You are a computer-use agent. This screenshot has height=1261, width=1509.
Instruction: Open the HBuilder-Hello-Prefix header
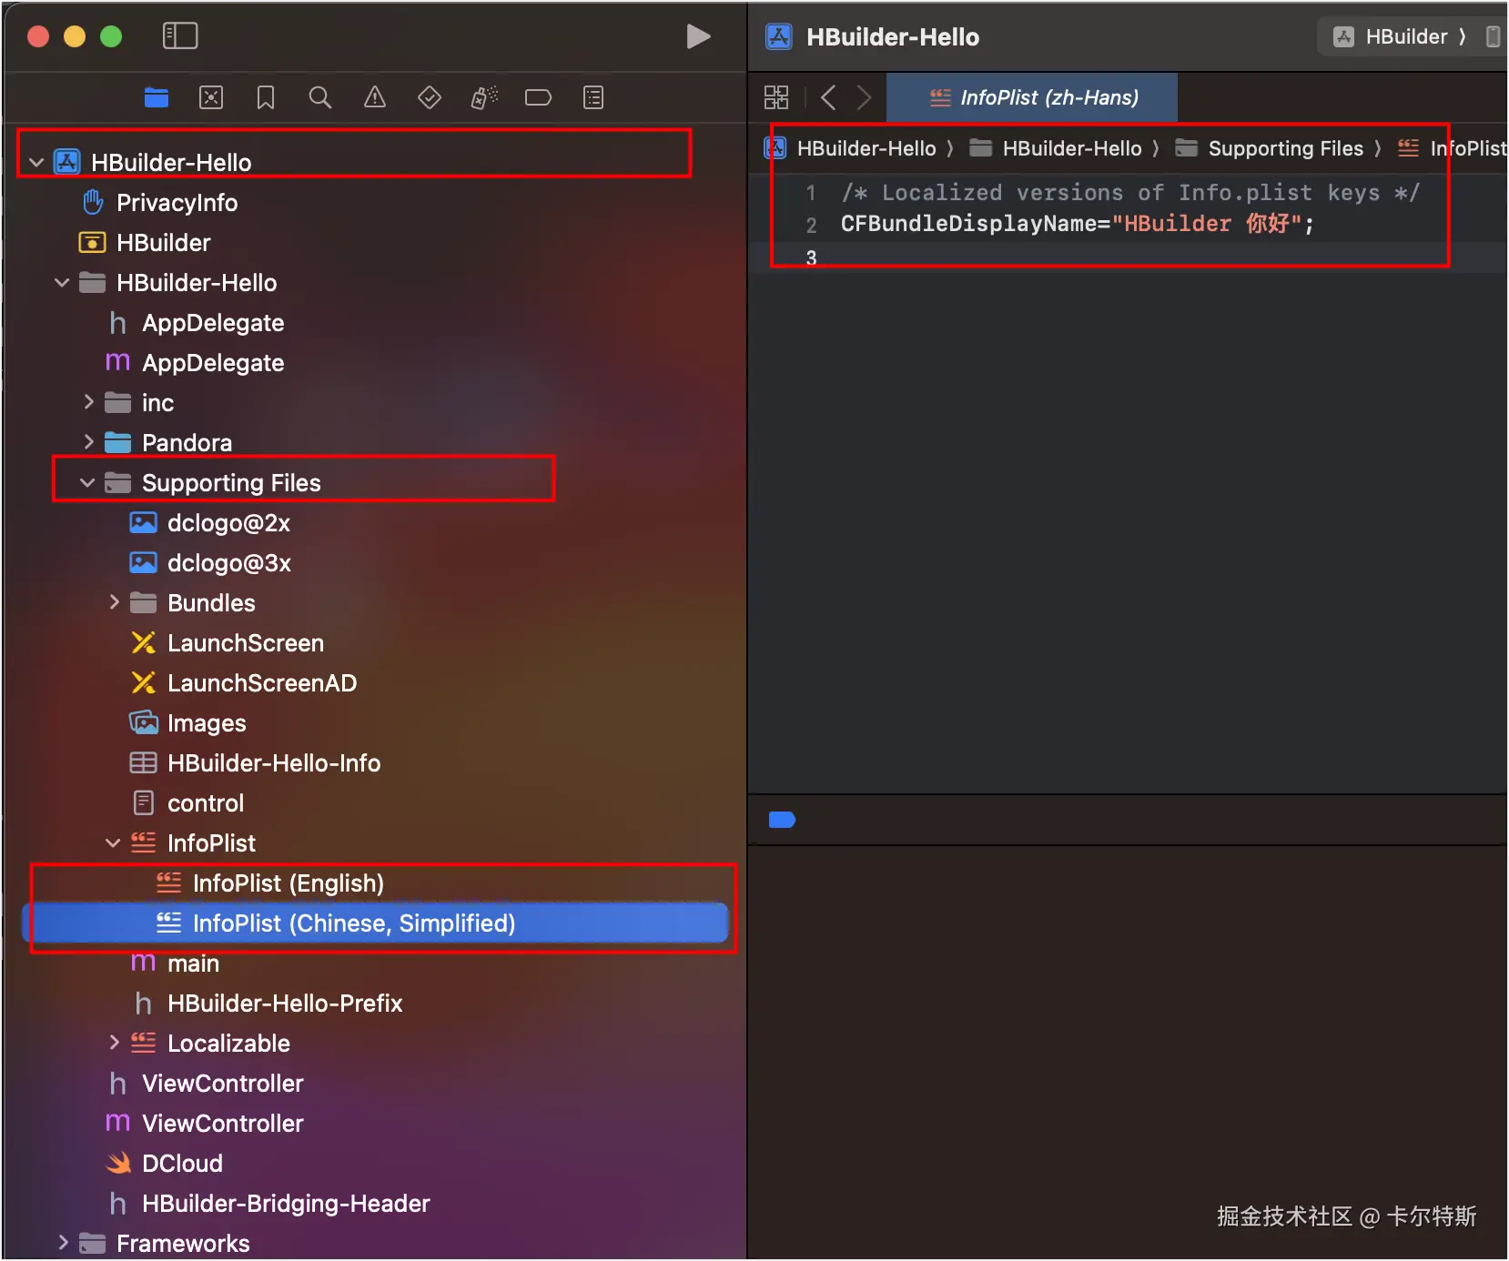coord(285,1004)
